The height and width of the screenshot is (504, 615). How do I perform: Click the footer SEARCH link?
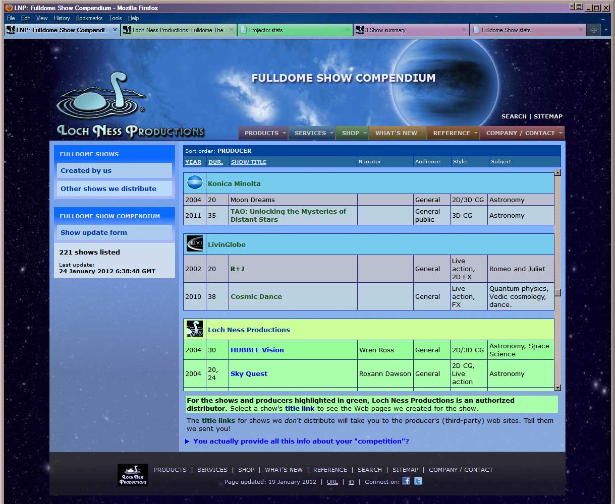tap(370, 470)
